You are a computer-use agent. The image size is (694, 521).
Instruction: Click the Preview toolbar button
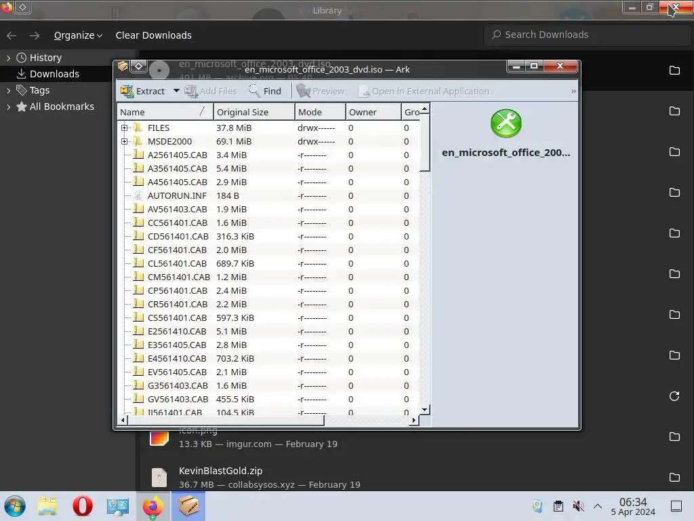[x=321, y=92]
